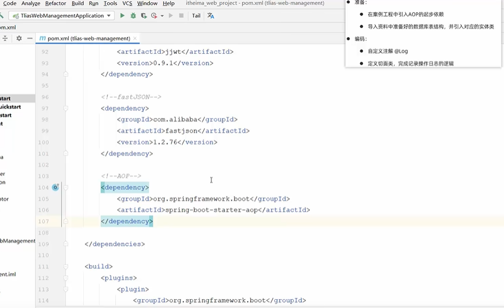
Task: Click the Translate icon in toolbar
Action: (x=211, y=15)
